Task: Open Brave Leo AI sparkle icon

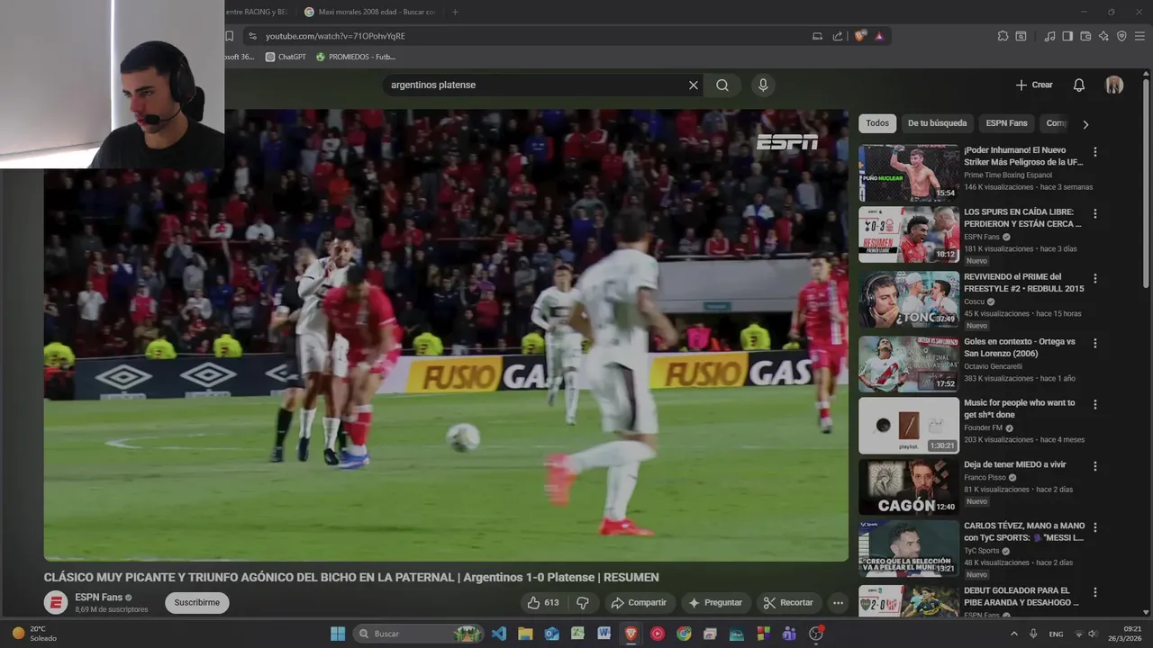Action: pos(1103,36)
